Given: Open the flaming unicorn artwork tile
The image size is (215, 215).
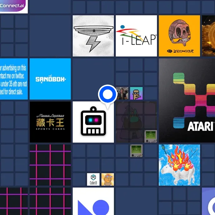Looking at the screenshot, I should pyautogui.click(x=179, y=165).
